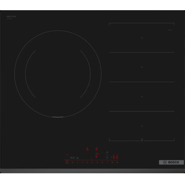Click the Bosch logo badge
185x185 pixels.
click(x=171, y=162)
